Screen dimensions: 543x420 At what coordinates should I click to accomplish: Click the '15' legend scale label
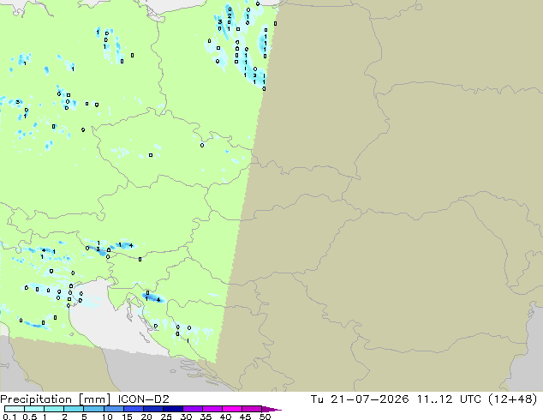127,417
